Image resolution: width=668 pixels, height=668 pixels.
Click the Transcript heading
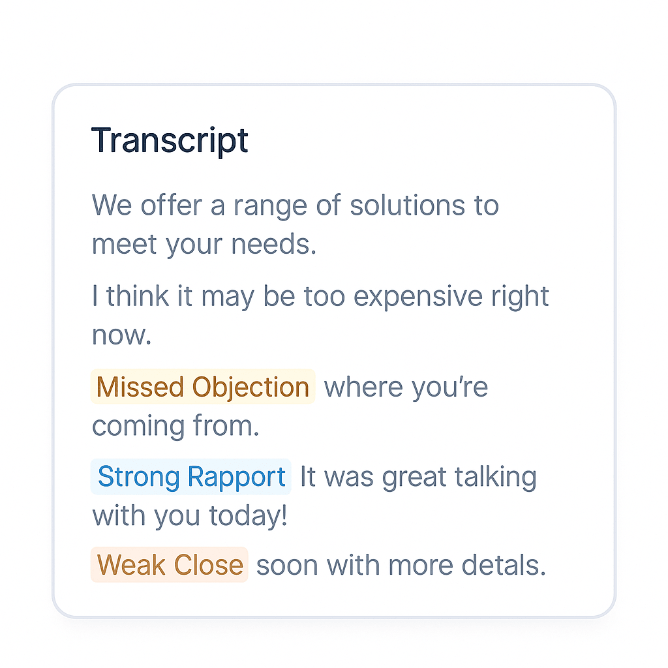tap(170, 141)
